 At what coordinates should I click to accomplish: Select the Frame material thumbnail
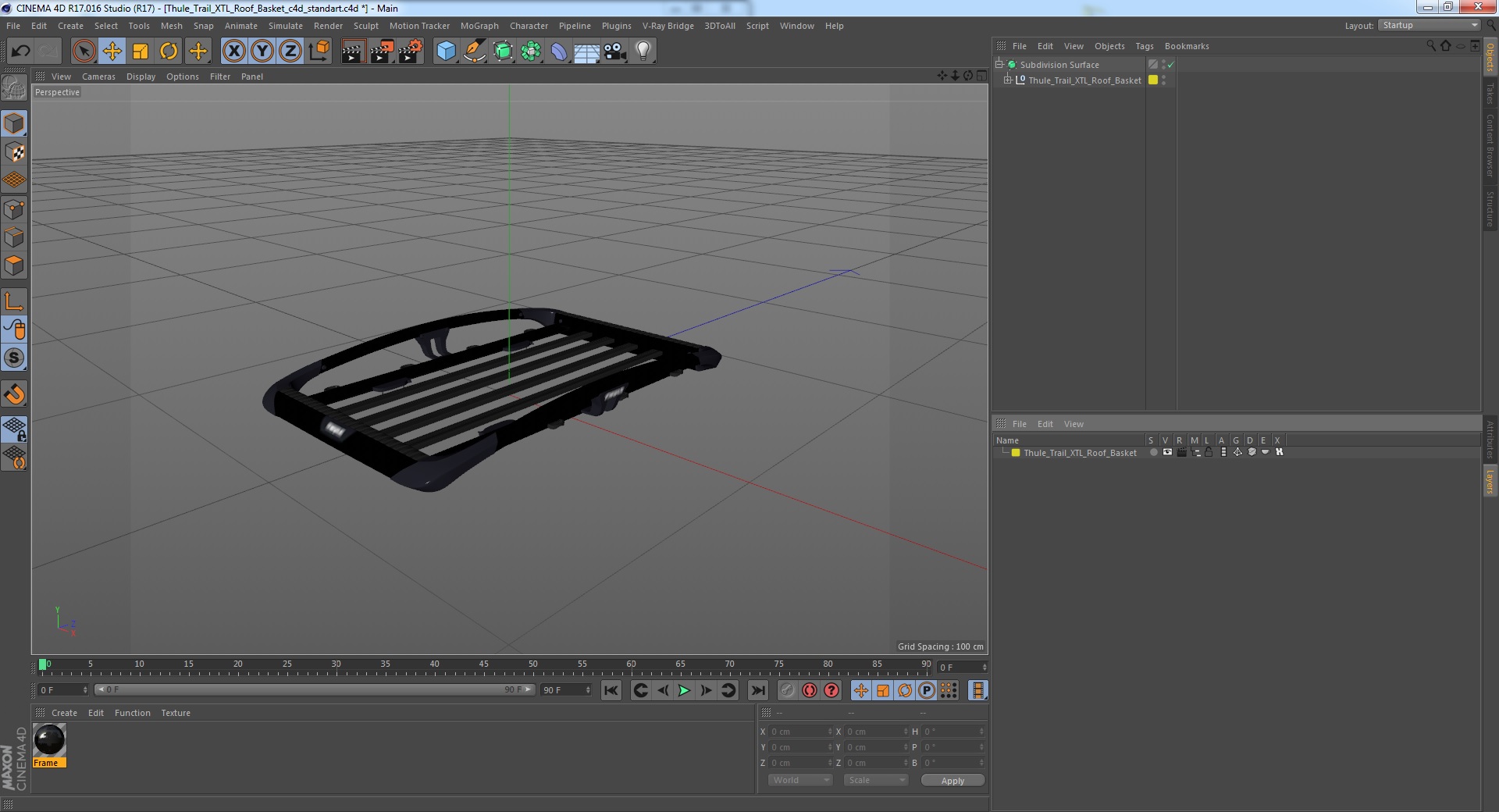[x=49, y=740]
